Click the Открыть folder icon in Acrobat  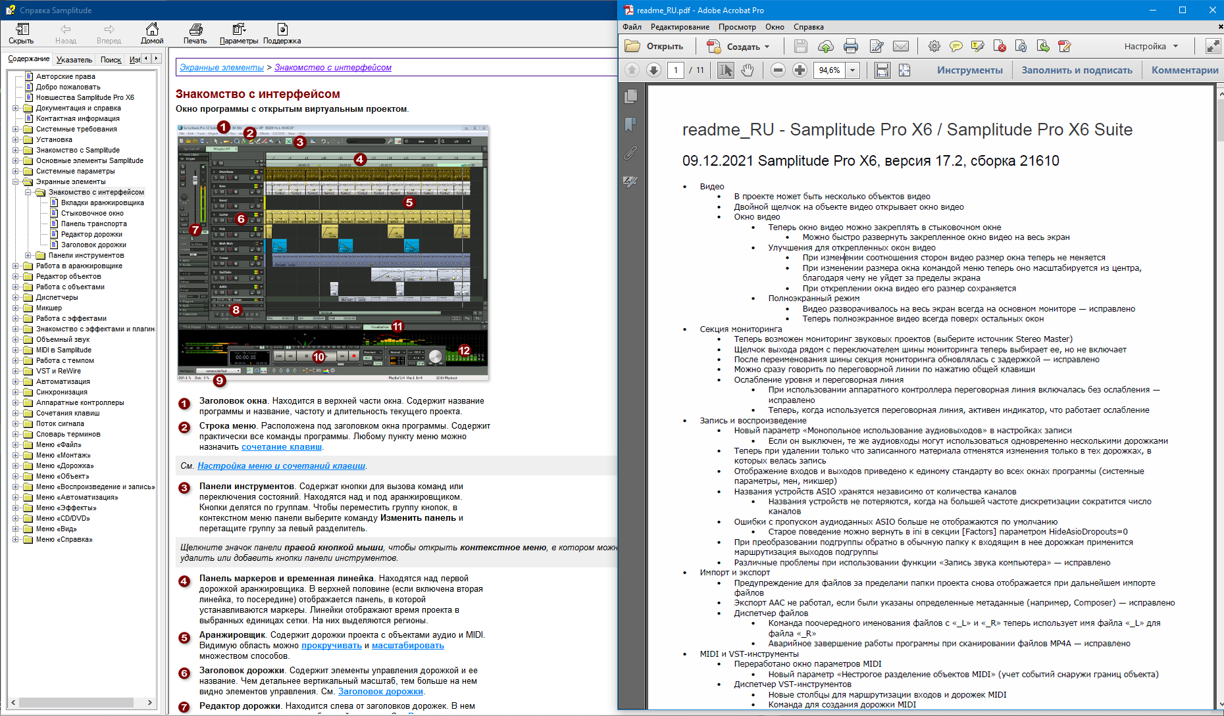[x=632, y=46]
